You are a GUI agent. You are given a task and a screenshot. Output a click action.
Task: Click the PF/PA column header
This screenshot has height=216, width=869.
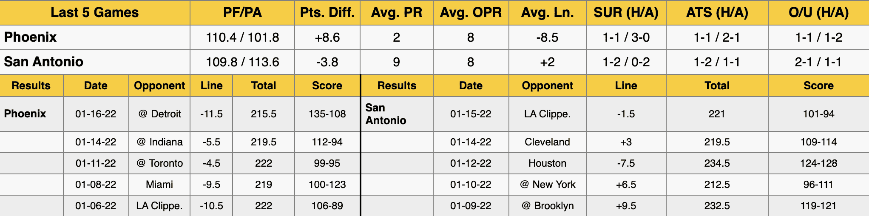click(x=242, y=12)
